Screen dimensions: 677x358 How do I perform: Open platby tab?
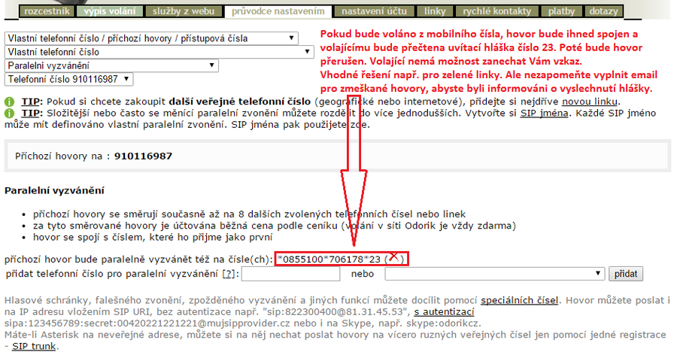[561, 11]
